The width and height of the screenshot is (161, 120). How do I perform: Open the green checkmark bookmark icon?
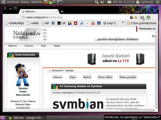[x=87, y=23]
